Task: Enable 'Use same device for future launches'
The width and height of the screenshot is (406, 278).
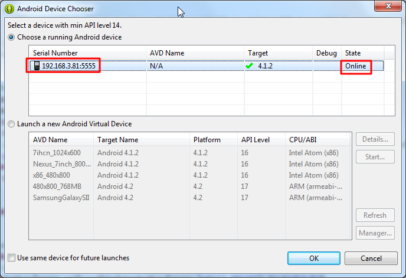Action: 11,258
